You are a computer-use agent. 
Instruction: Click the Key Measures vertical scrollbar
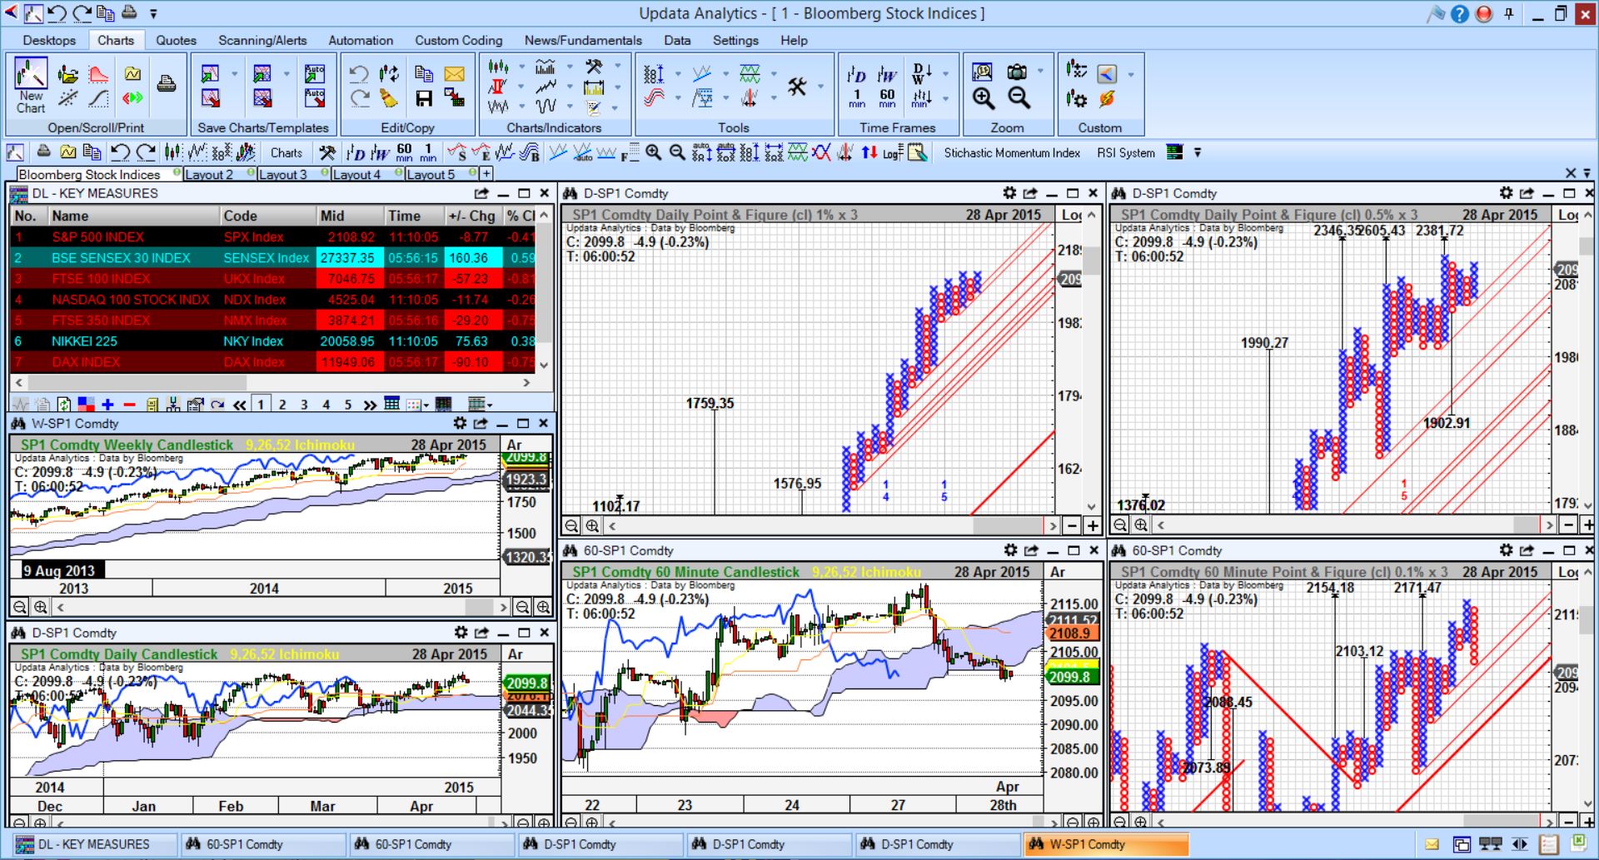coord(544,289)
